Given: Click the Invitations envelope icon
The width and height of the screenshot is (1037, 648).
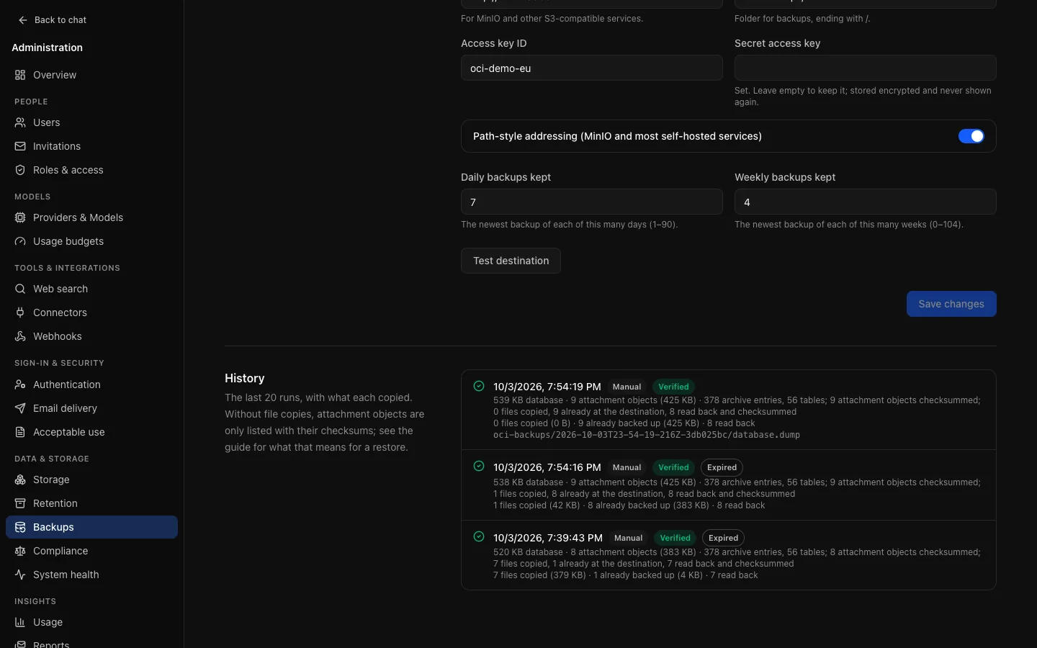Looking at the screenshot, I should 20,146.
